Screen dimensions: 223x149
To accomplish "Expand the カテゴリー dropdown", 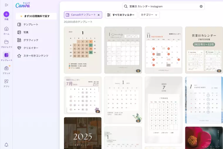I will click(x=149, y=15).
